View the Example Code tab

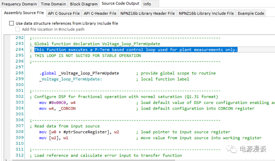(251, 13)
